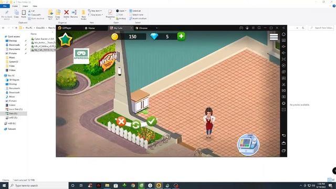Tap the white cabinet being placed
Screen dimensions: 336x189
[x=140, y=101]
